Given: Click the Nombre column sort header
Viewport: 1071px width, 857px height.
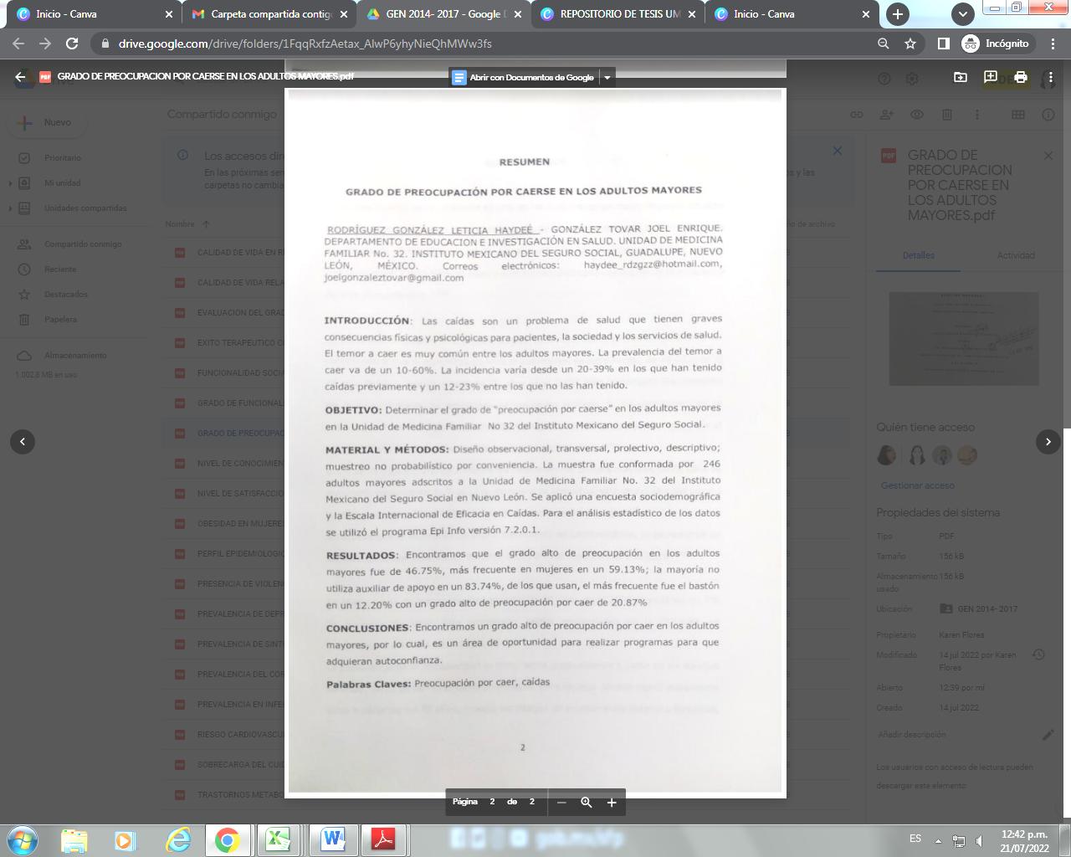Looking at the screenshot, I should coord(181,223).
